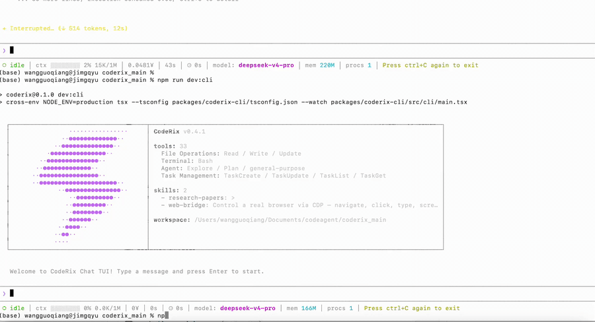Viewport: 595px width, 322px height.
Task: Click the 'Task Management:' label
Action: [190, 176]
